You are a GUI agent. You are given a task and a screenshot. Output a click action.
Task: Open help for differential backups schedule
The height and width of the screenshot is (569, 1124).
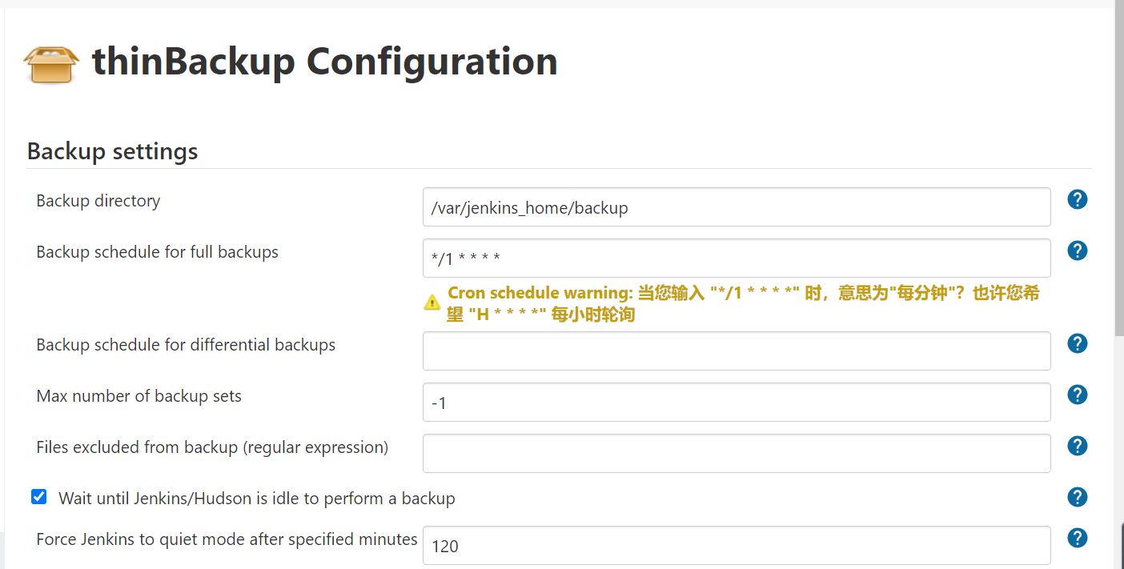tap(1078, 343)
